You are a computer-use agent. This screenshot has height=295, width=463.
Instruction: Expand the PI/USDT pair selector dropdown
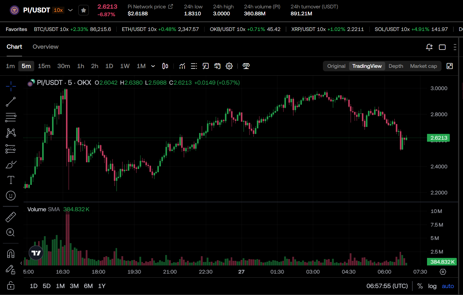[70, 10]
